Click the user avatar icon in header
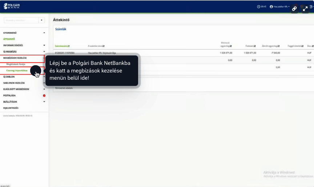Screen dimensions: 314x187 271,7
